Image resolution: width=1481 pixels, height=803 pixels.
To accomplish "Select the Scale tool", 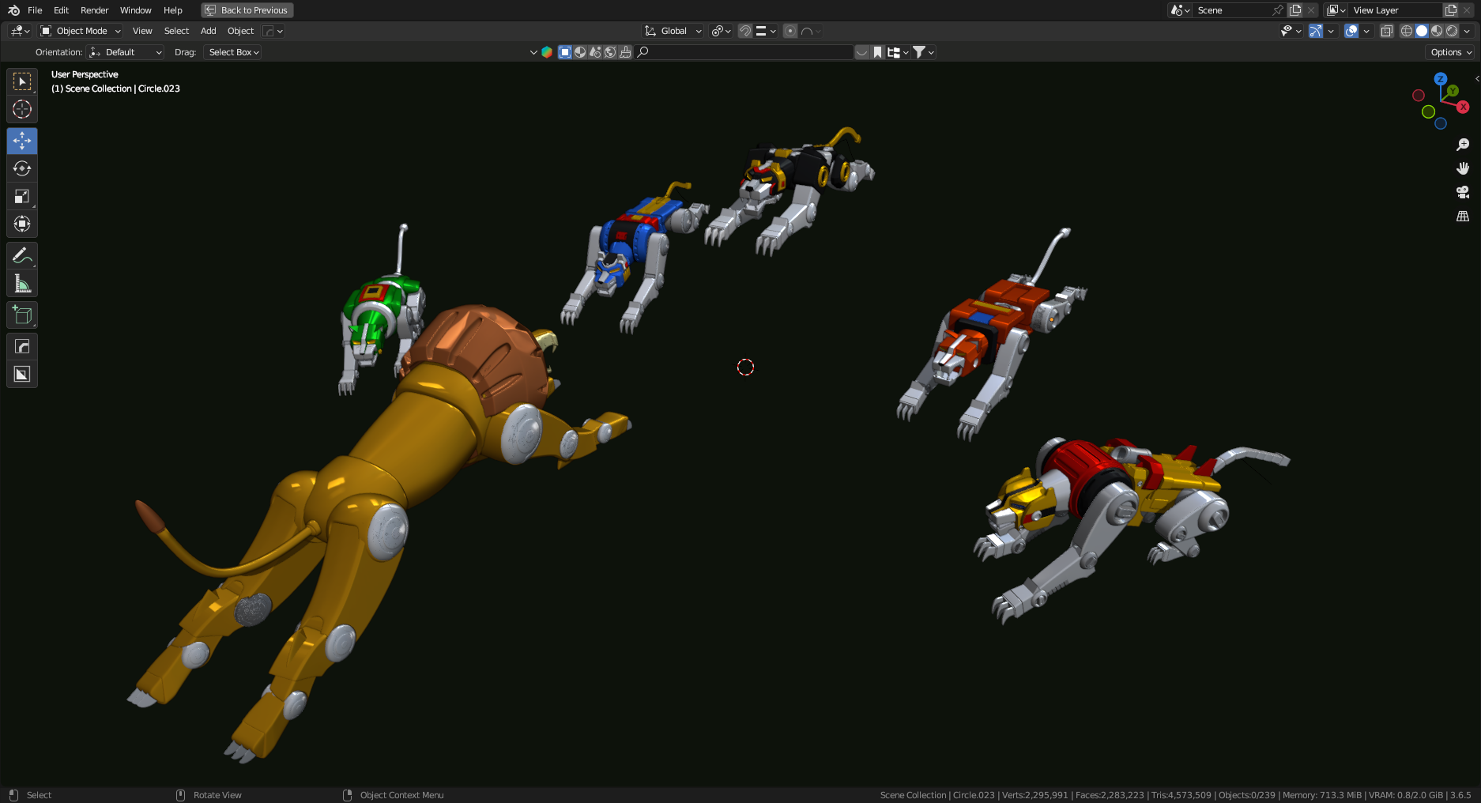I will 22,196.
